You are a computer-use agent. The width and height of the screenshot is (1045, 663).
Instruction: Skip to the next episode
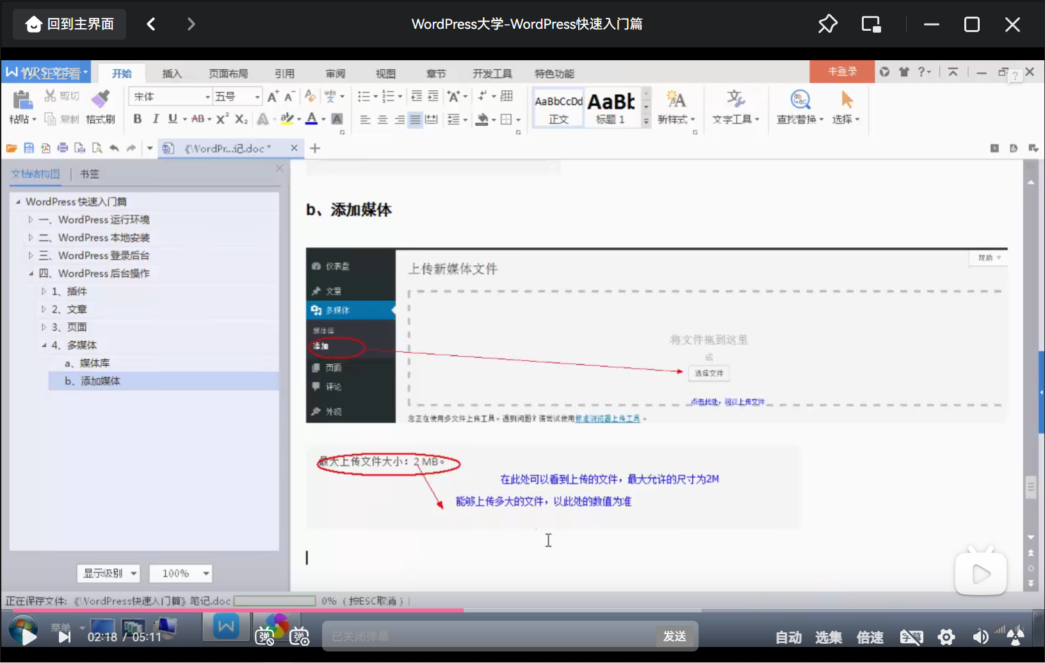click(64, 637)
